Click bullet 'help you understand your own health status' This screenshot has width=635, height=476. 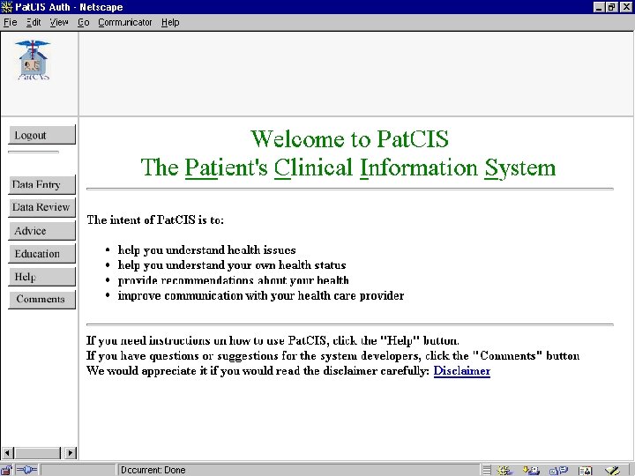click(x=232, y=265)
